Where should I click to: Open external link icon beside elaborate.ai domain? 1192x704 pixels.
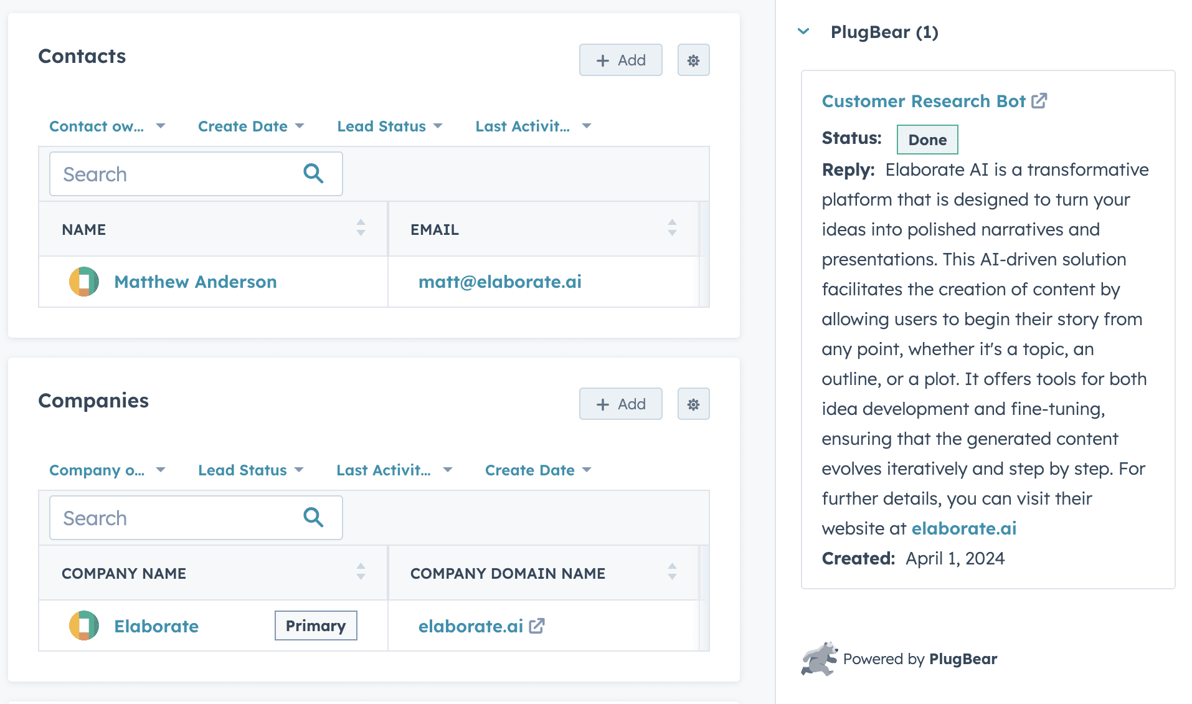pos(537,626)
